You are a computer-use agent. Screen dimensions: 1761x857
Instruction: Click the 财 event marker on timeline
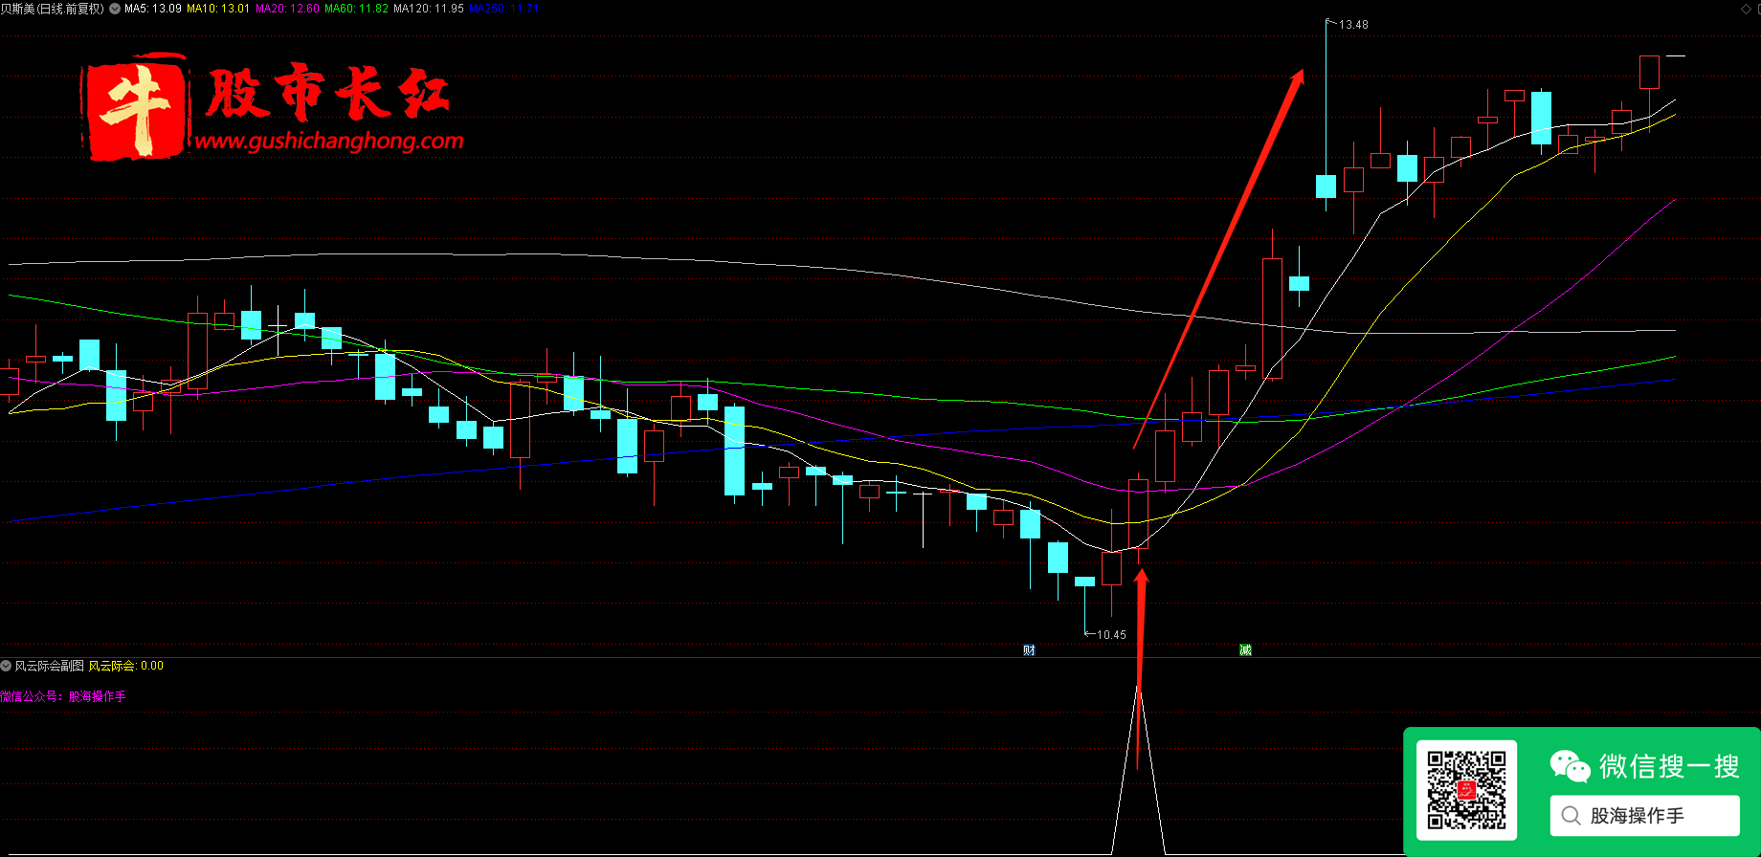point(1029,650)
